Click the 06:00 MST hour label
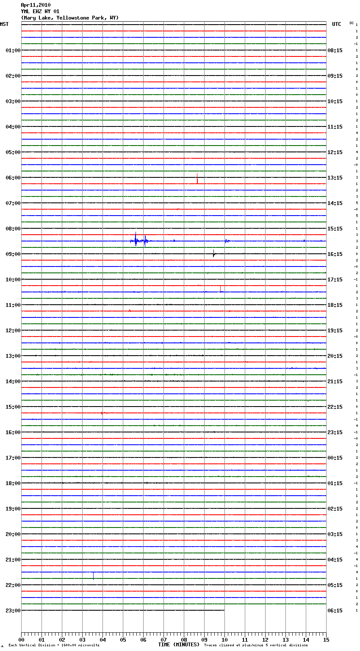 [13, 178]
